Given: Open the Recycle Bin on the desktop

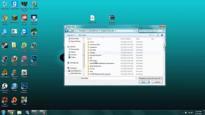Looking at the screenshot, I should click(x=5, y=5).
